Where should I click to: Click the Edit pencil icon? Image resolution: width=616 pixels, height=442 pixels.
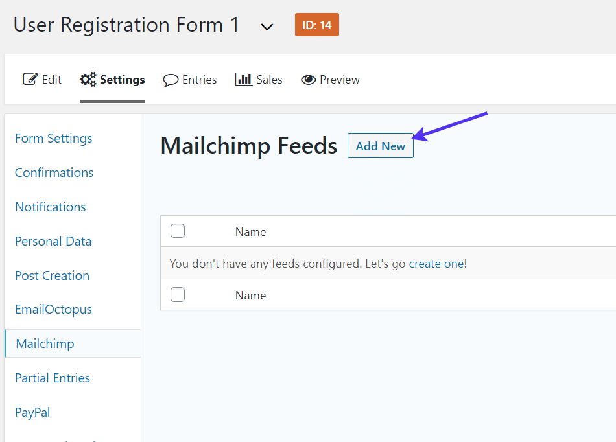coord(30,80)
